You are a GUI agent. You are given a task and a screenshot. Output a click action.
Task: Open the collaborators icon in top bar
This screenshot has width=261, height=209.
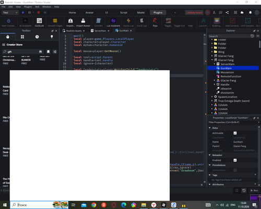[214, 13]
